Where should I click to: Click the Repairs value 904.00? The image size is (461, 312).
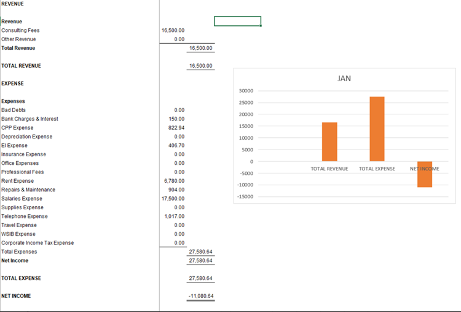point(176,190)
